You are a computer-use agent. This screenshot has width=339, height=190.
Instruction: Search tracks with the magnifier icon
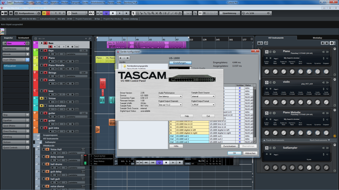click(x=90, y=39)
